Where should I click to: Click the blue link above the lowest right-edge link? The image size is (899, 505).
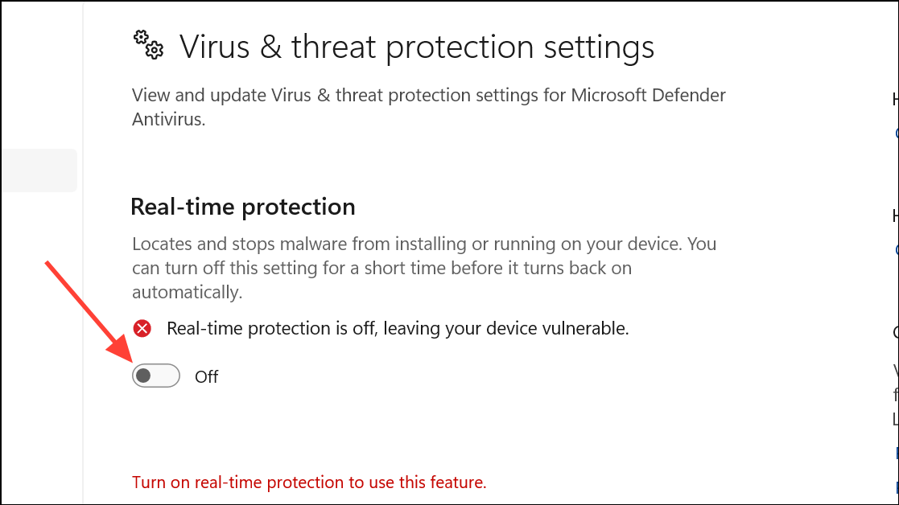[897, 453]
